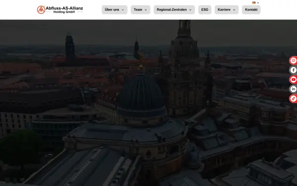
Task: Open the Team menu item
Action: (141, 10)
